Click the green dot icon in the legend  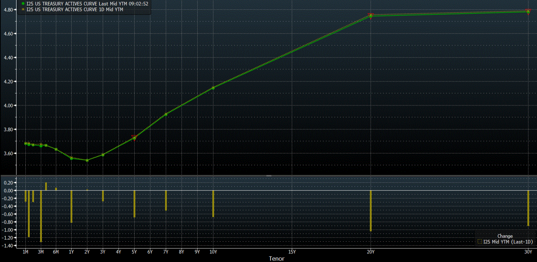pyautogui.click(x=23, y=4)
